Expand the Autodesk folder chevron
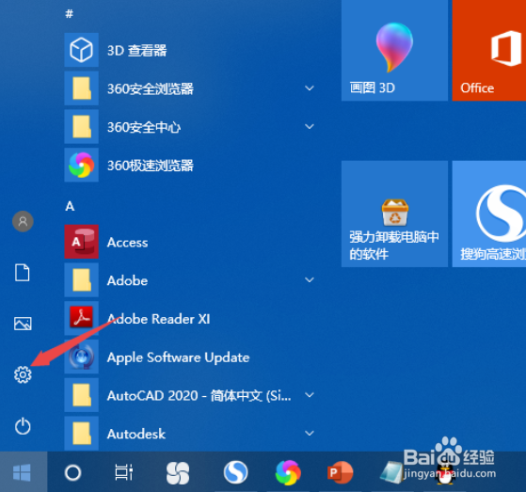This screenshot has width=526, height=492. click(x=310, y=434)
